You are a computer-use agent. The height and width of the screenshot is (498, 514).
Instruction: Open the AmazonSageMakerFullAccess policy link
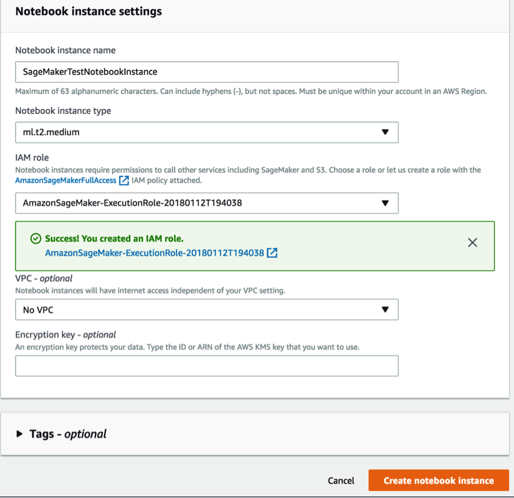pos(66,180)
